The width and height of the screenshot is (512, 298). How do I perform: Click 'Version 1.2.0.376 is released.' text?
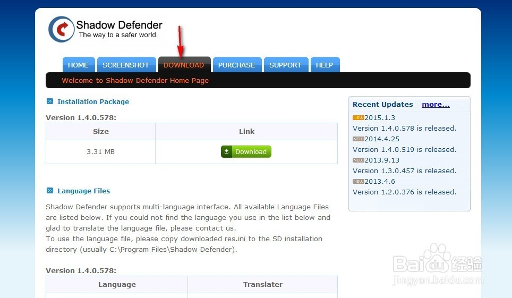404,192
